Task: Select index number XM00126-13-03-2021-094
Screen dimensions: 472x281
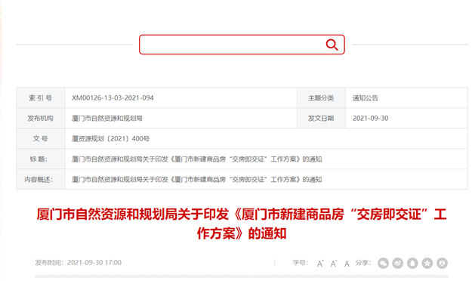Action: (113, 98)
